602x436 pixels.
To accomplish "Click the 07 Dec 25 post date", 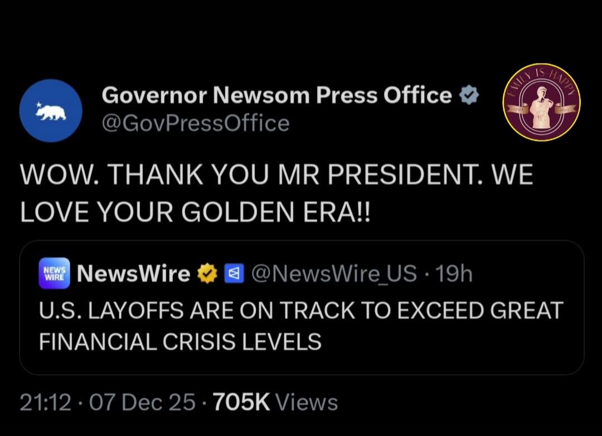I will pos(142,402).
